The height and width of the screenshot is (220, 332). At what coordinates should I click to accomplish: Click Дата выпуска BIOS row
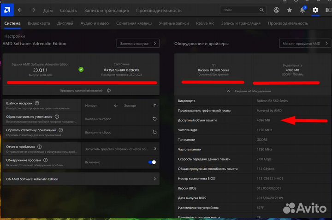click(x=253, y=198)
